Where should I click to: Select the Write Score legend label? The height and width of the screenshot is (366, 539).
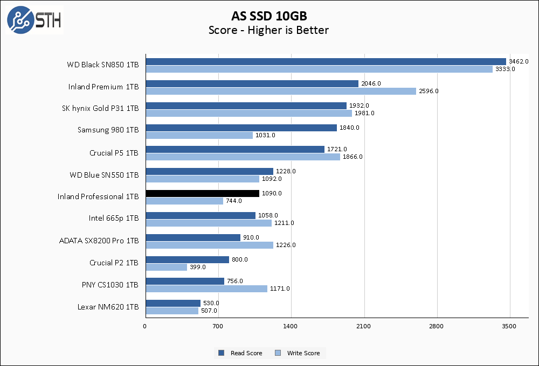point(303,353)
